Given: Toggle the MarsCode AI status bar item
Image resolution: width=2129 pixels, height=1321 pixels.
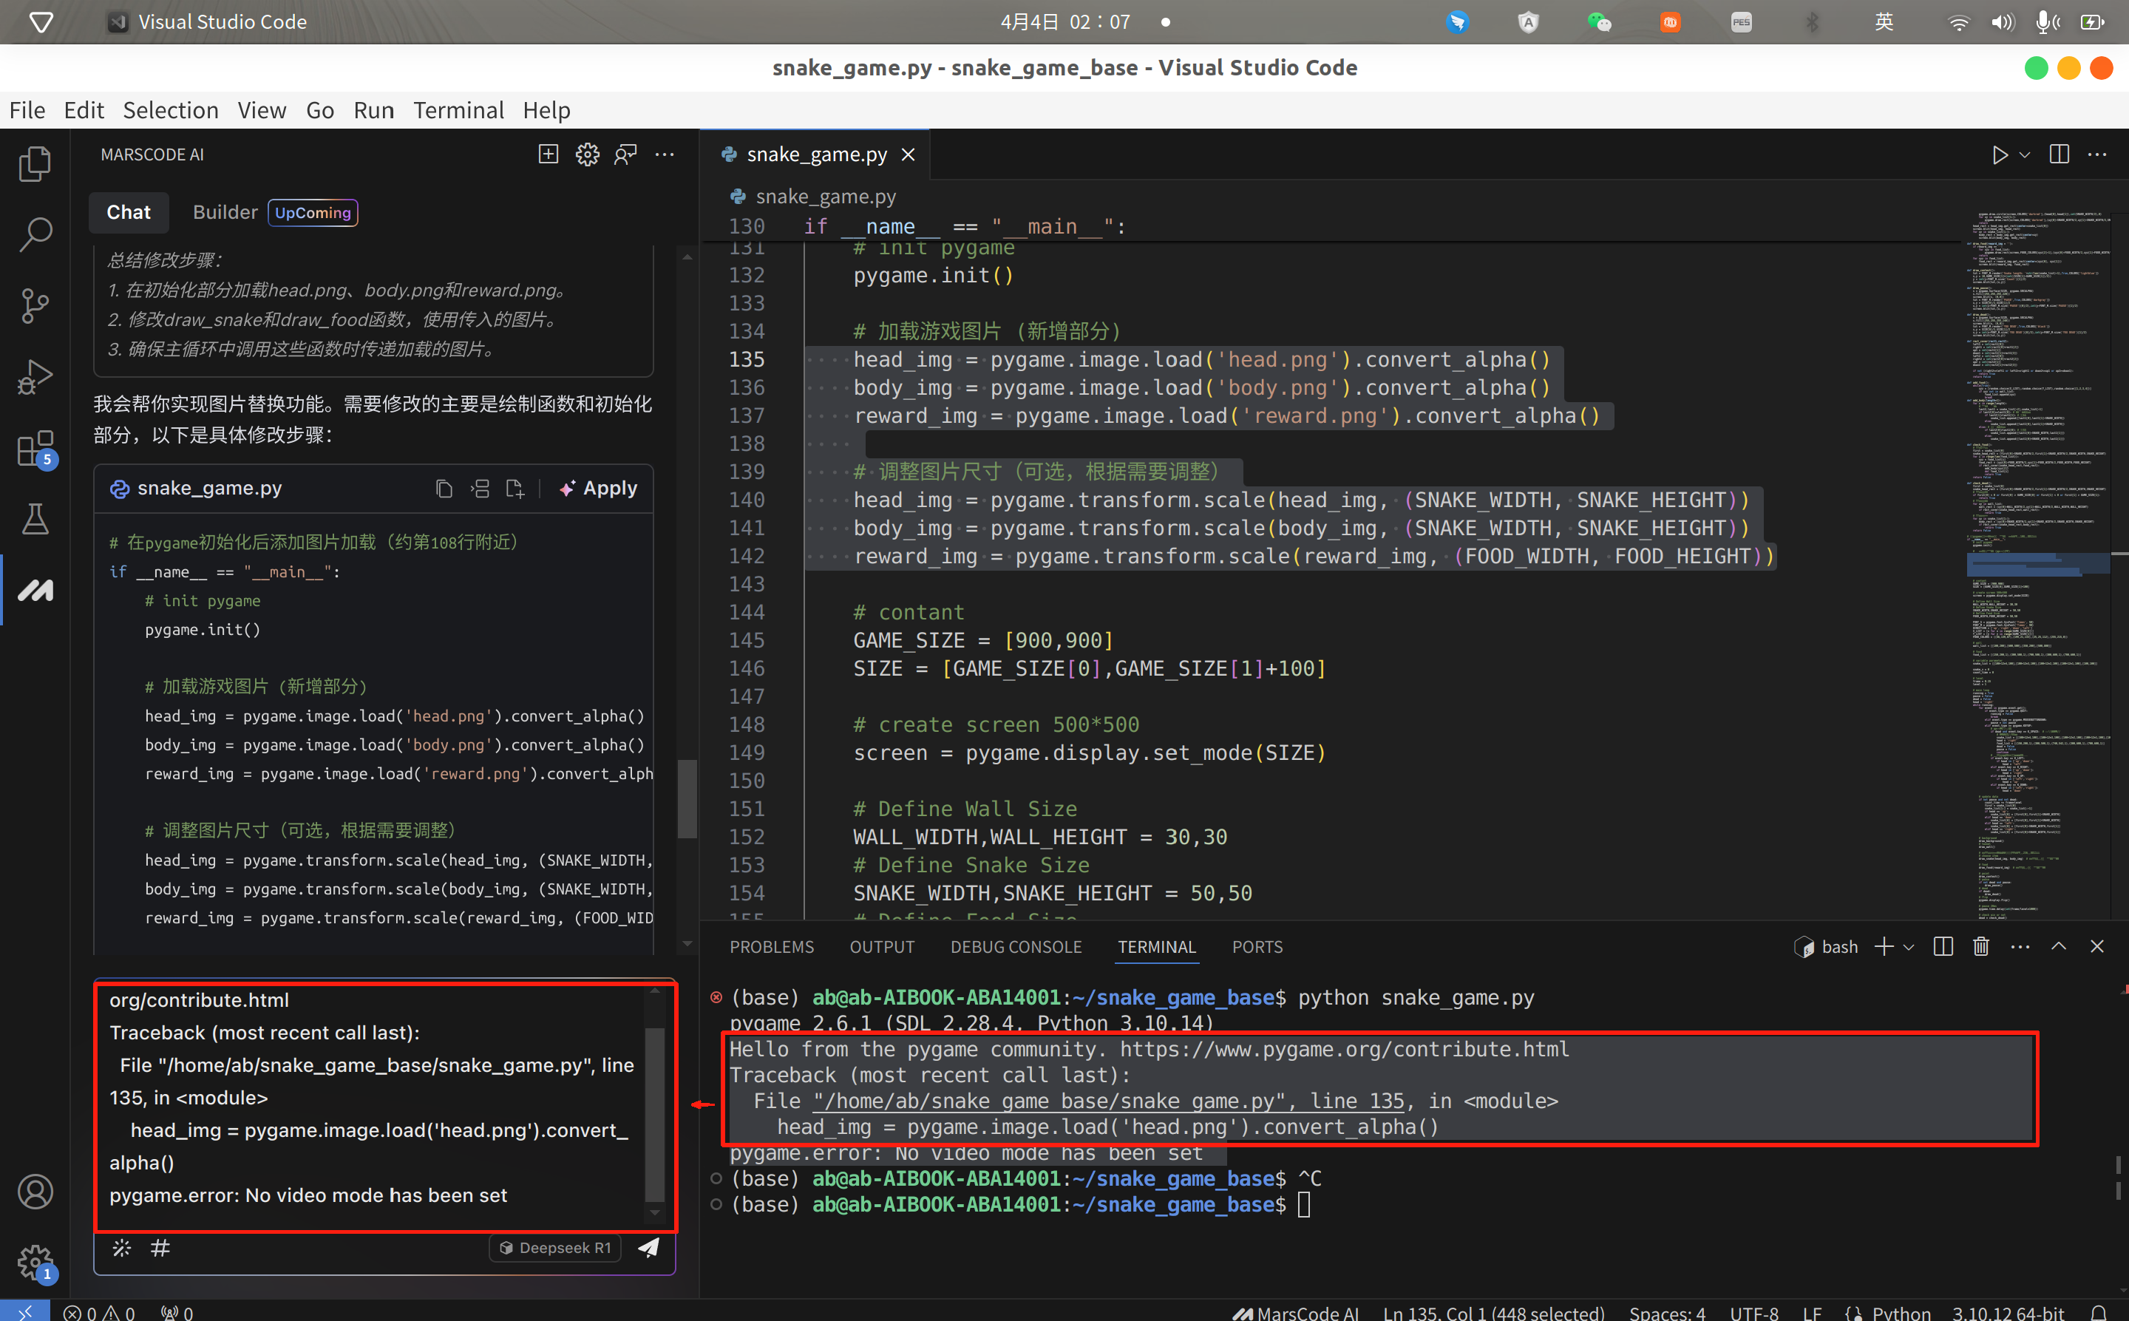Looking at the screenshot, I should click(1296, 1311).
